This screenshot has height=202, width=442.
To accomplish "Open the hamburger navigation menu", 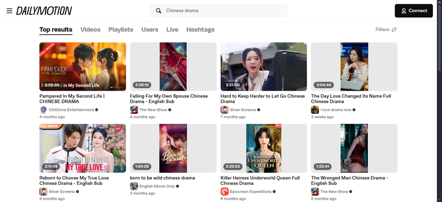I will tap(9, 11).
